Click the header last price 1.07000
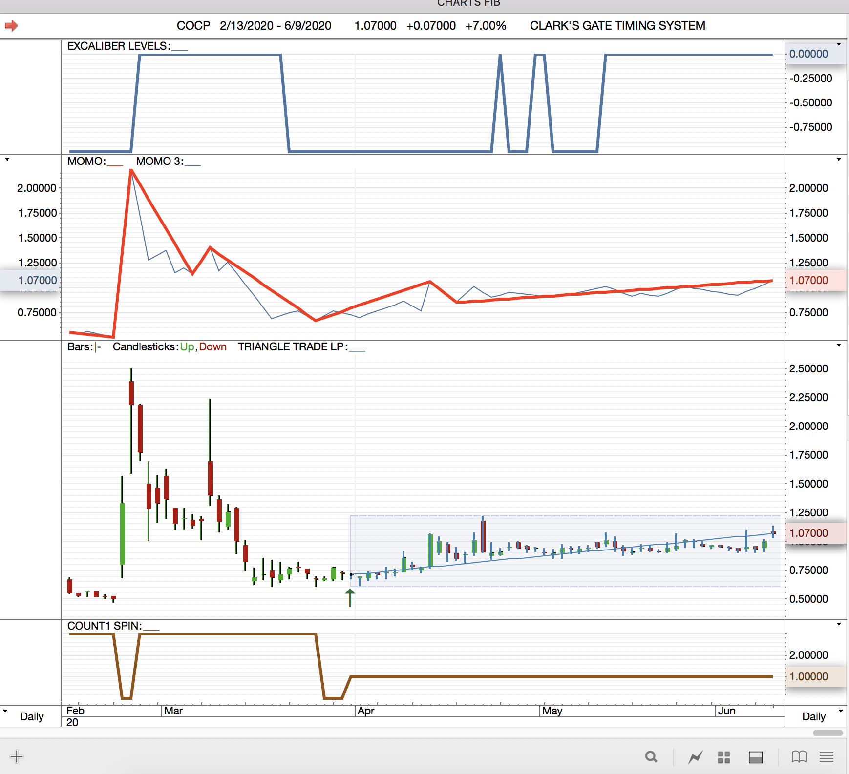The height and width of the screenshot is (774, 849). (375, 26)
